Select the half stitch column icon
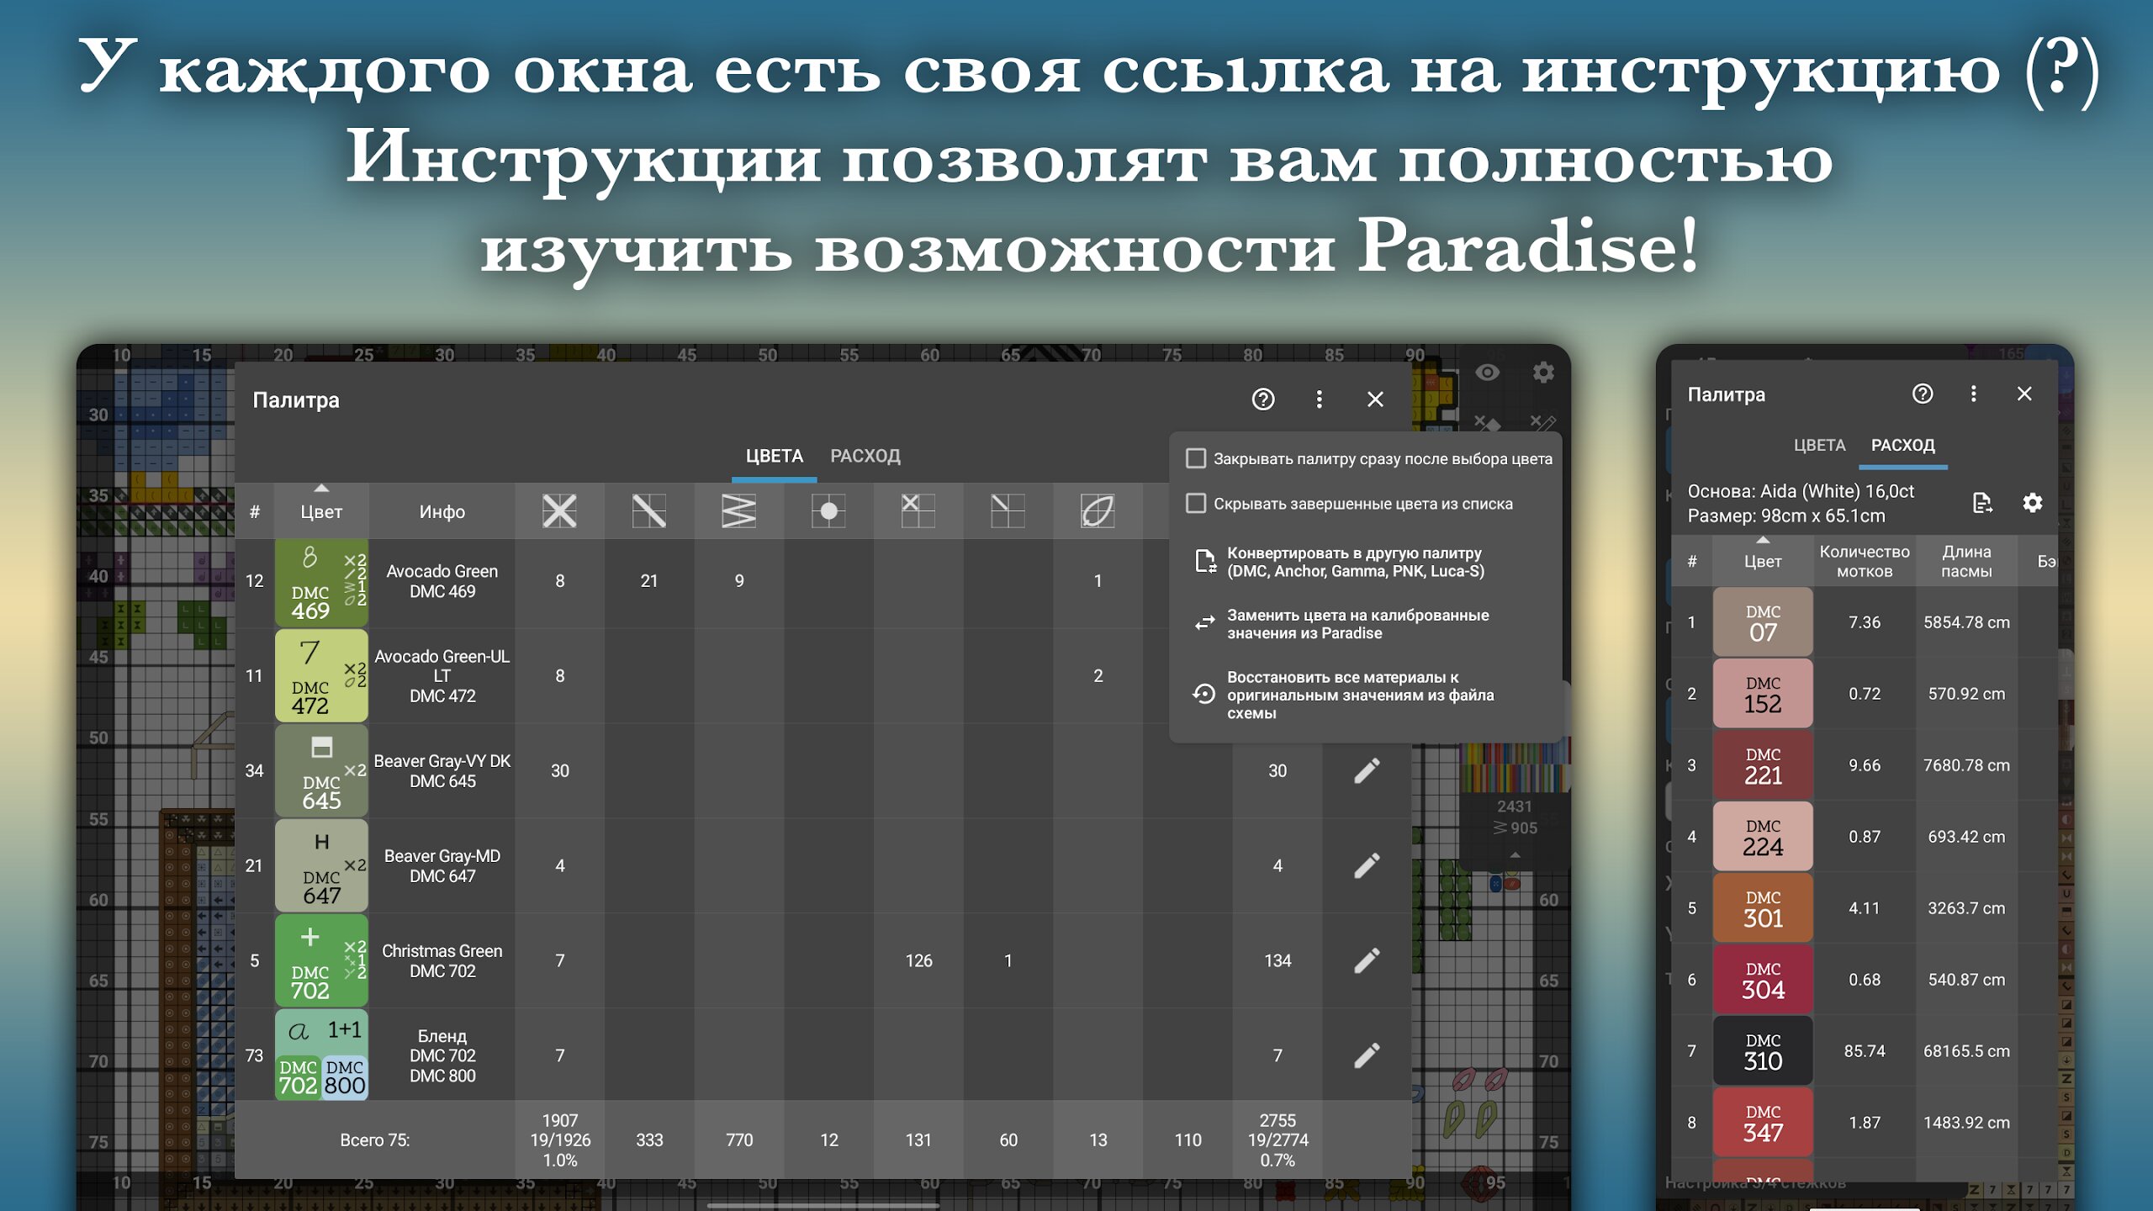 pos(649,510)
